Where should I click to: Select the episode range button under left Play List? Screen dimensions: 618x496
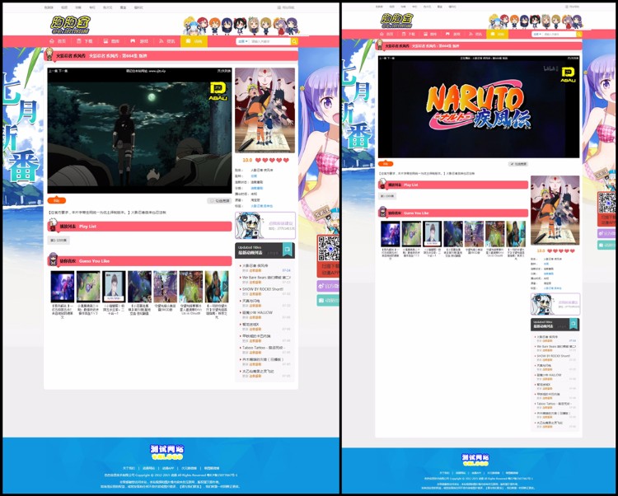(x=59, y=240)
